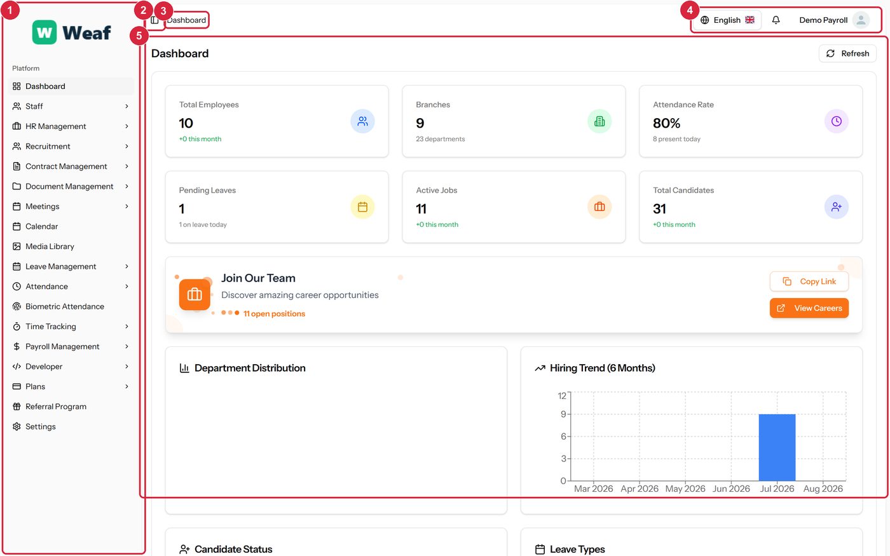Click the 11 open positions link
This screenshot has height=556, width=890.
(274, 314)
